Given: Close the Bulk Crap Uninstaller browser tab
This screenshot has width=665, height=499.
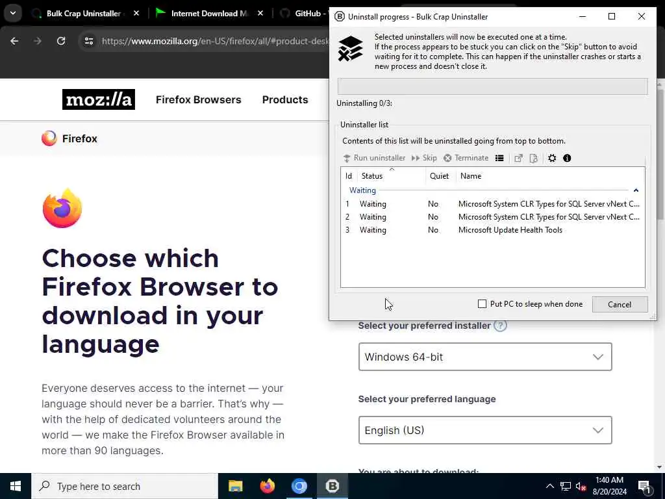Looking at the screenshot, I should [136, 14].
